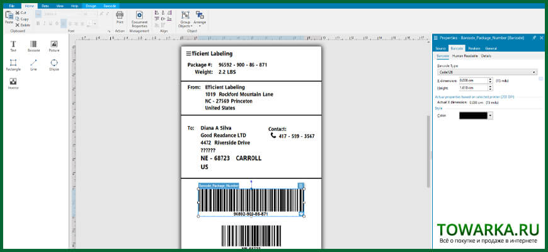This screenshot has width=548, height=252.
Task: Select the package number barcode on label
Action: [251, 202]
